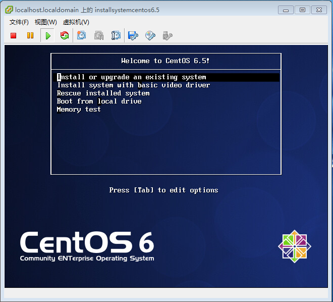
Task: Maximize the console window
Action: (x=302, y=10)
